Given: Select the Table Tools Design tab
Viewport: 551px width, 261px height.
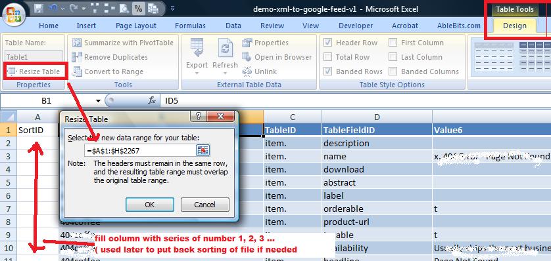Looking at the screenshot, I should 514,26.
